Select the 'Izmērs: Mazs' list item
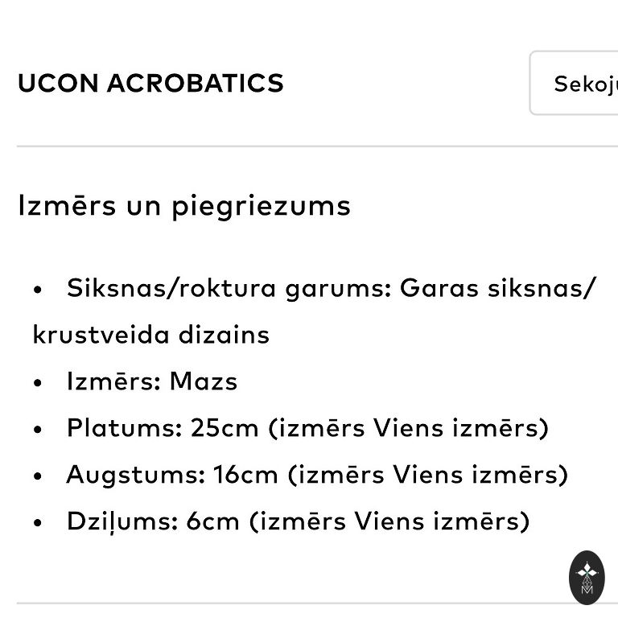Screen dimensions: 618x618 pyautogui.click(x=152, y=381)
